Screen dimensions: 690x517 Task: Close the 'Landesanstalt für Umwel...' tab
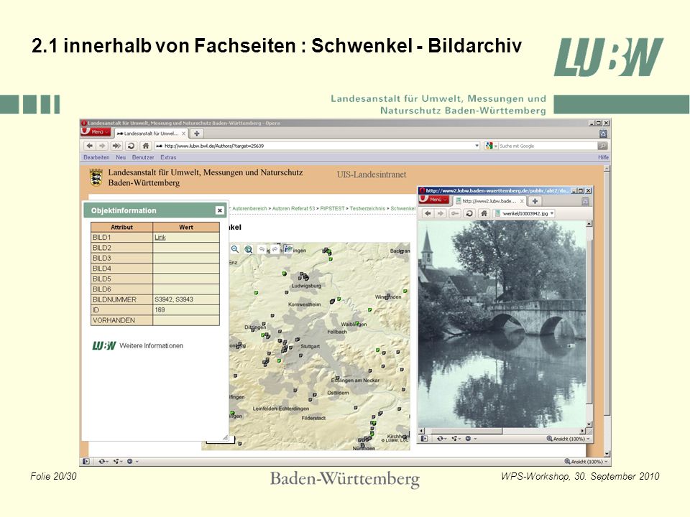pyautogui.click(x=184, y=134)
